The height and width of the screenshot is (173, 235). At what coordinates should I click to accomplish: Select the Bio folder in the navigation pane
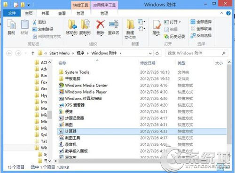[x=41, y=76]
